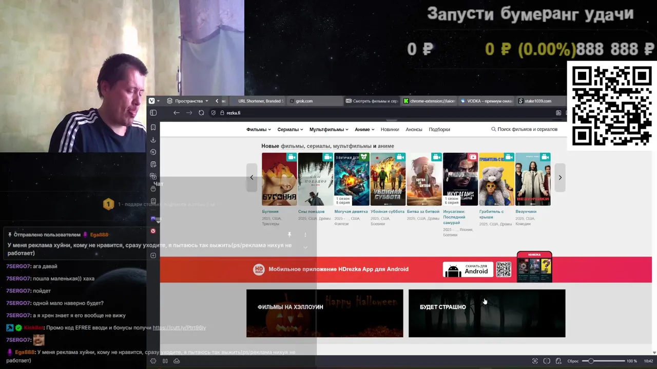Open the Могучая девятка poster
This screenshot has width=657, height=369.
click(x=352, y=179)
